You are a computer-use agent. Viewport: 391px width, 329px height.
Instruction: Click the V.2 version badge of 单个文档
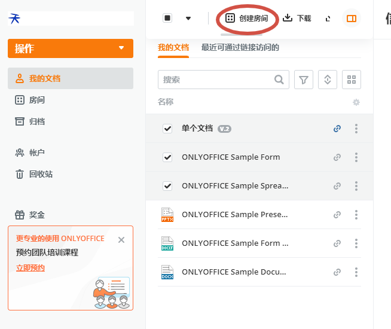224,129
